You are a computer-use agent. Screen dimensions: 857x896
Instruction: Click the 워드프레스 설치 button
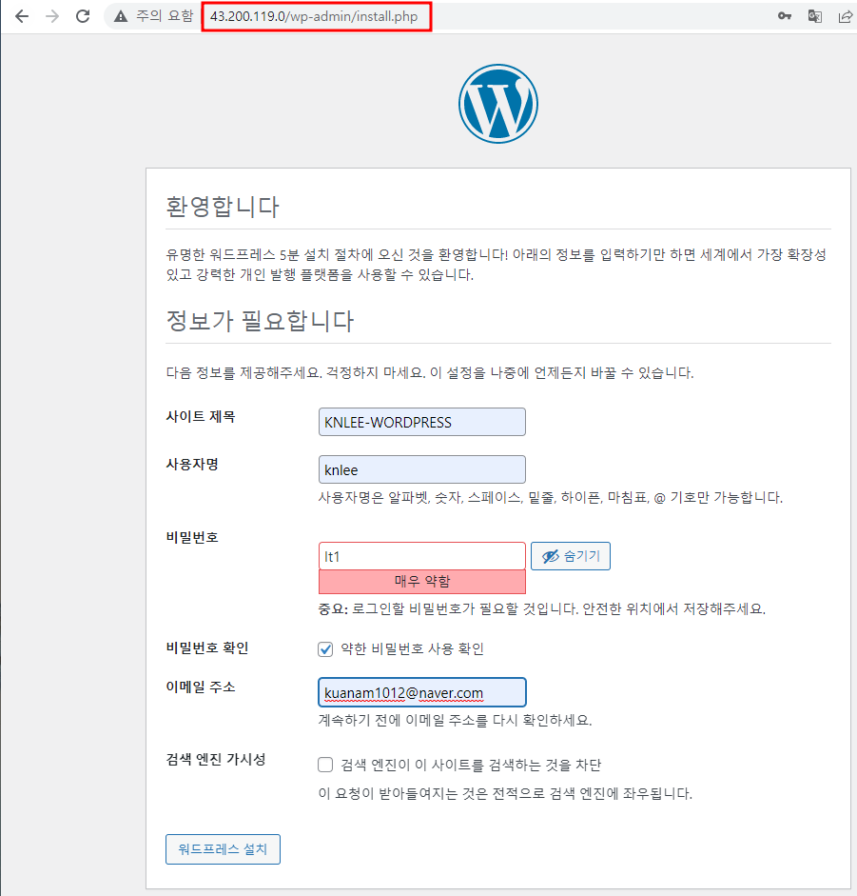coord(223,849)
